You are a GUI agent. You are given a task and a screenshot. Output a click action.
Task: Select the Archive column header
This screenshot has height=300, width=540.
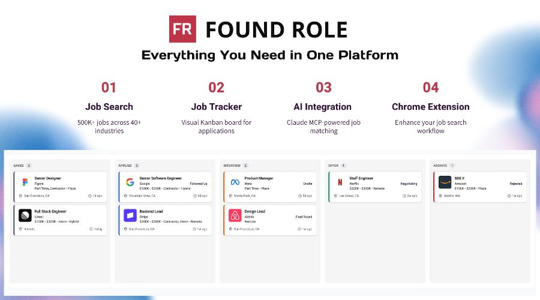(440, 165)
